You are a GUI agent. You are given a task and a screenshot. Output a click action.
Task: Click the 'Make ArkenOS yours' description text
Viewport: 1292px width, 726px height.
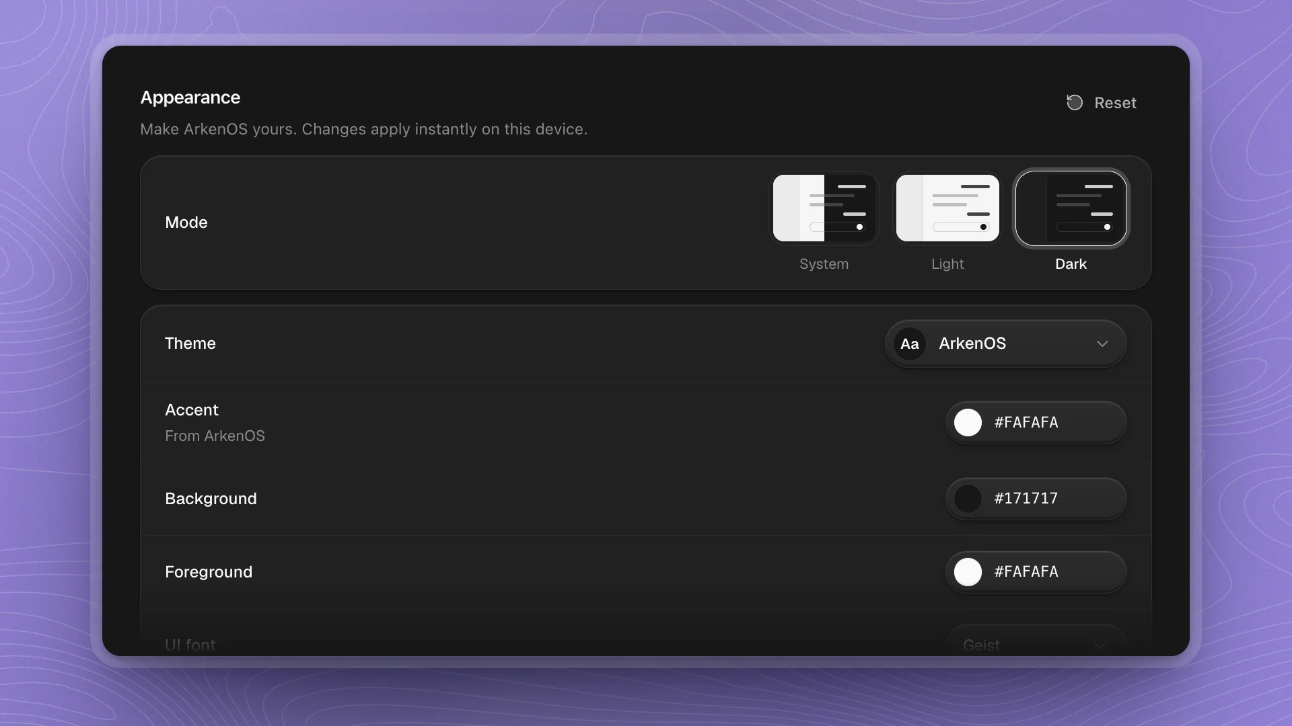pos(363,129)
